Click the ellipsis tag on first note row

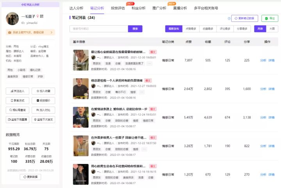[x=149, y=63]
